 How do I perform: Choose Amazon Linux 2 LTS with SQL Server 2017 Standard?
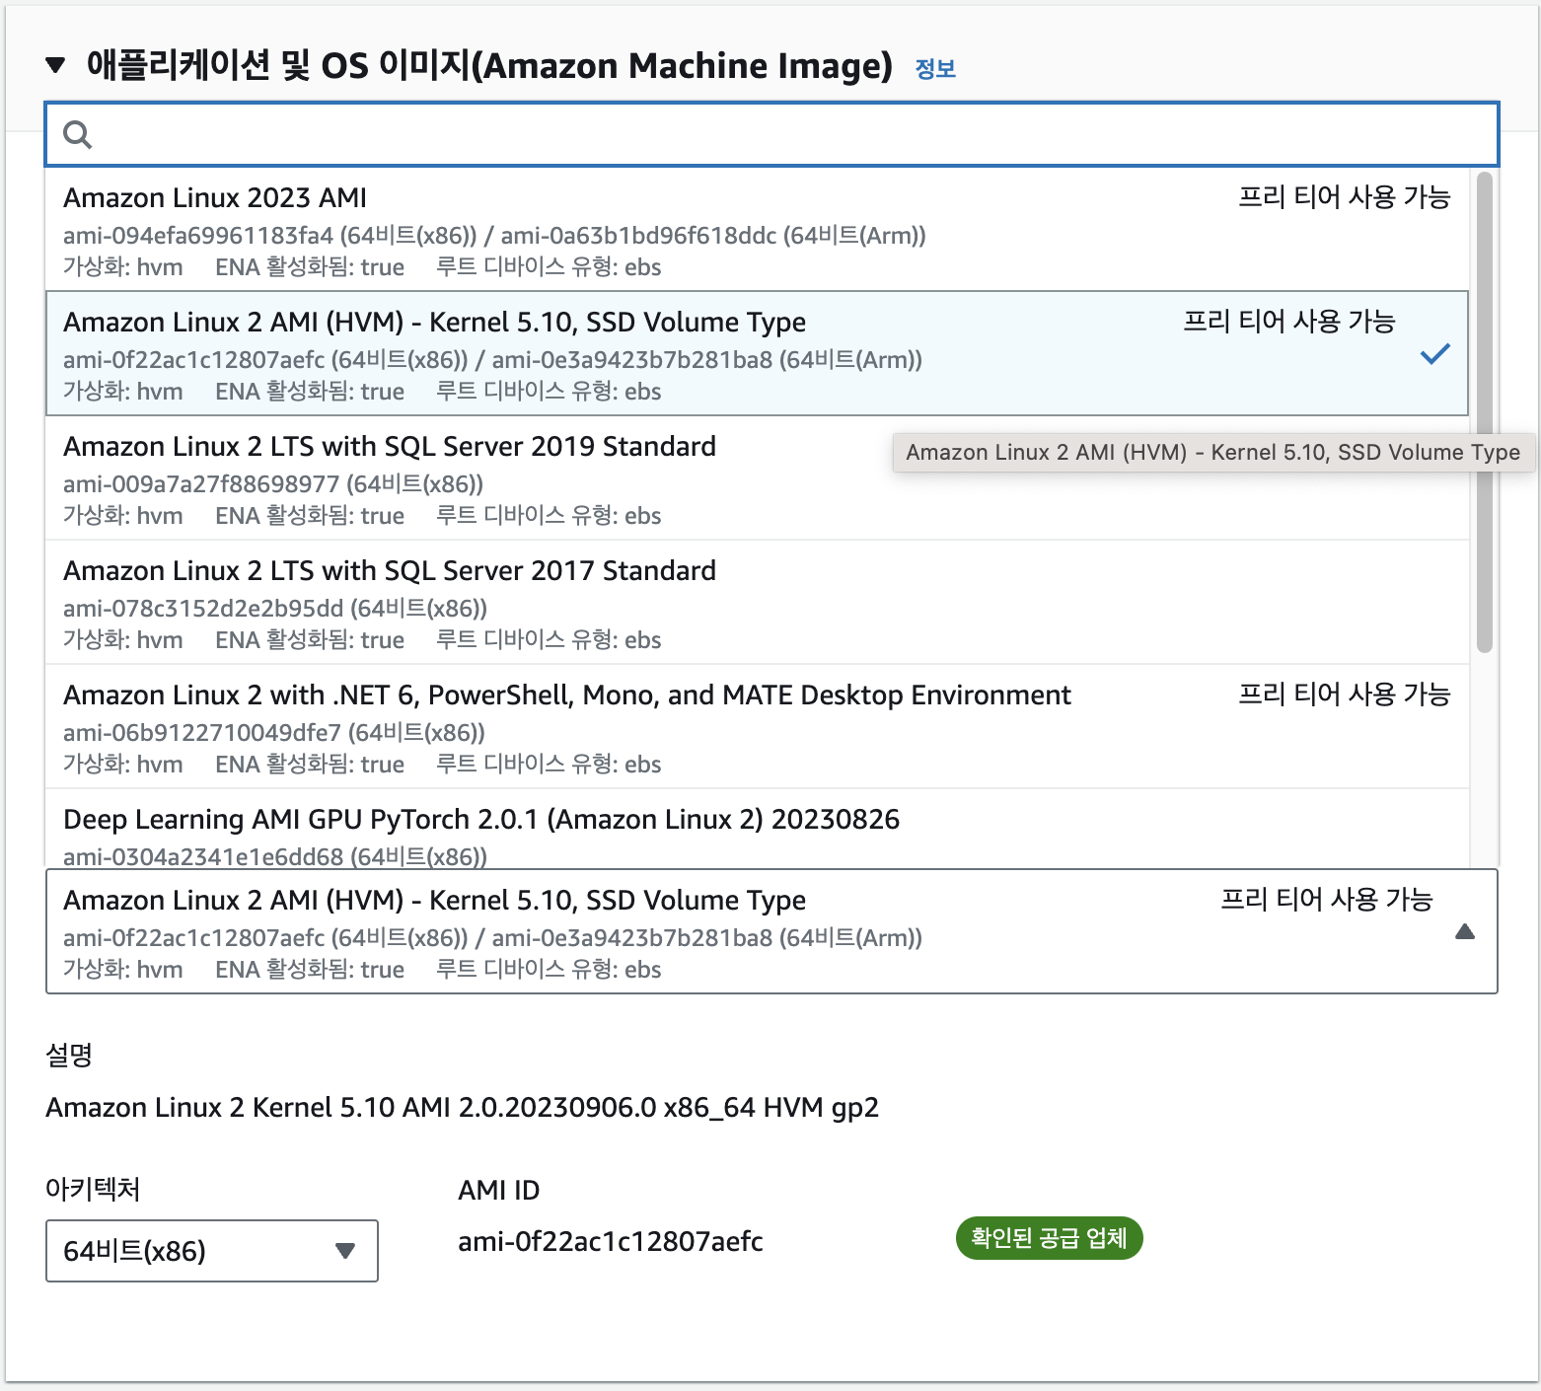point(757,602)
